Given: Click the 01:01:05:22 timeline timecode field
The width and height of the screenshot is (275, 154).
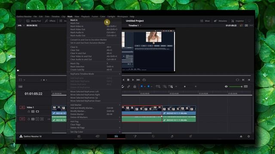Looking at the screenshot, I should tap(34, 94).
